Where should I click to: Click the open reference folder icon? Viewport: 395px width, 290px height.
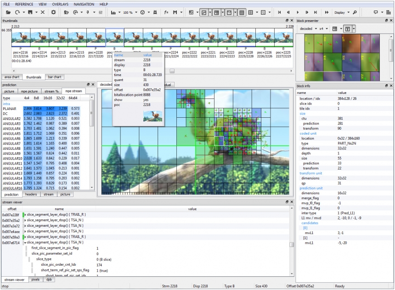tap(66, 12)
